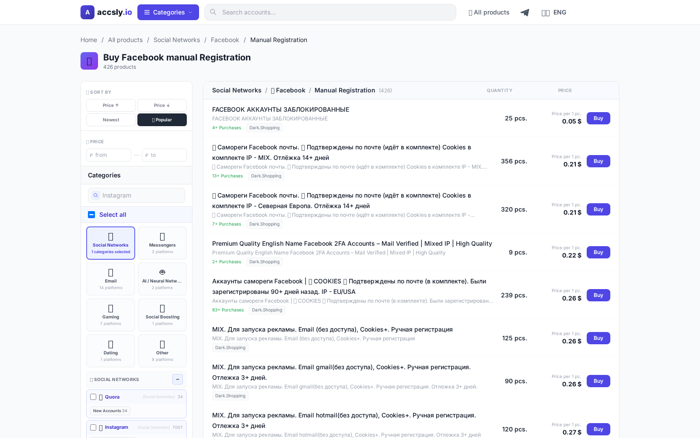Check the Instagram checkbox
The width and height of the screenshot is (700, 438).
click(93, 427)
